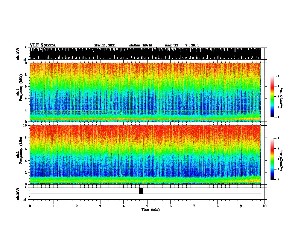This screenshot has height=231, width=298.
Task: Click the black pulse in ch.3 panel
Action: click(x=141, y=191)
